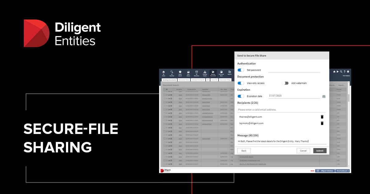
Task: Tick the checkbox for document 2533
Action: [x=165, y=106]
